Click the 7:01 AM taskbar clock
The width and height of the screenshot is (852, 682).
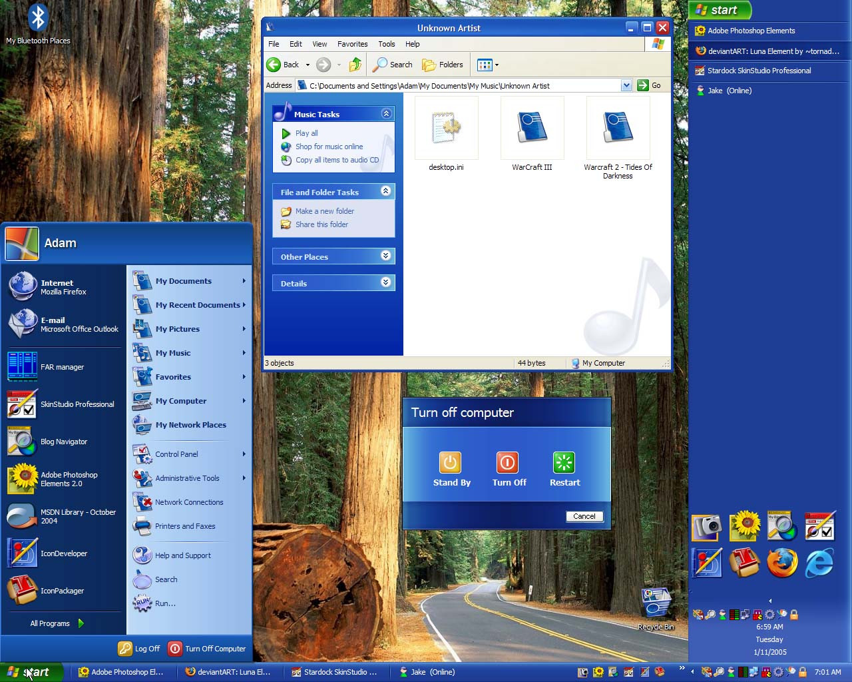827,672
